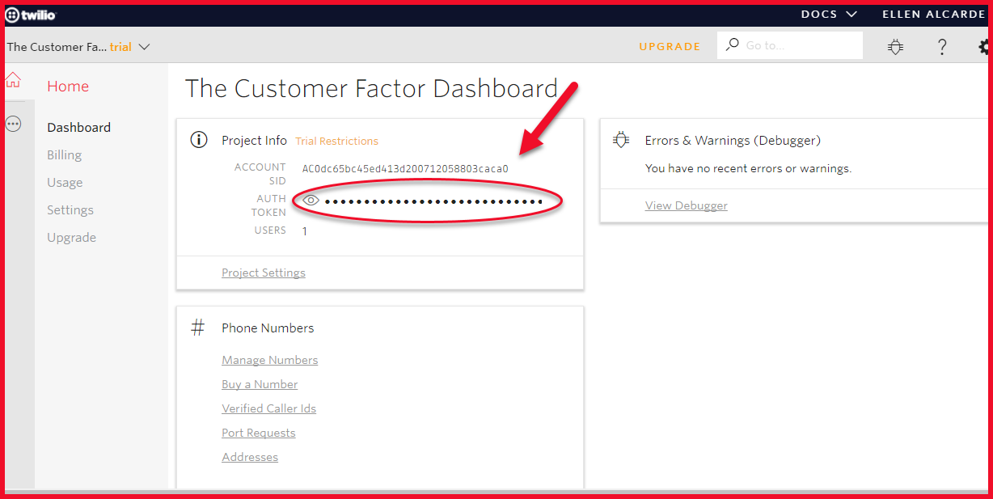Open the Ellen Alcarde account menu
Screen dimensions: 993x499
pos(934,15)
